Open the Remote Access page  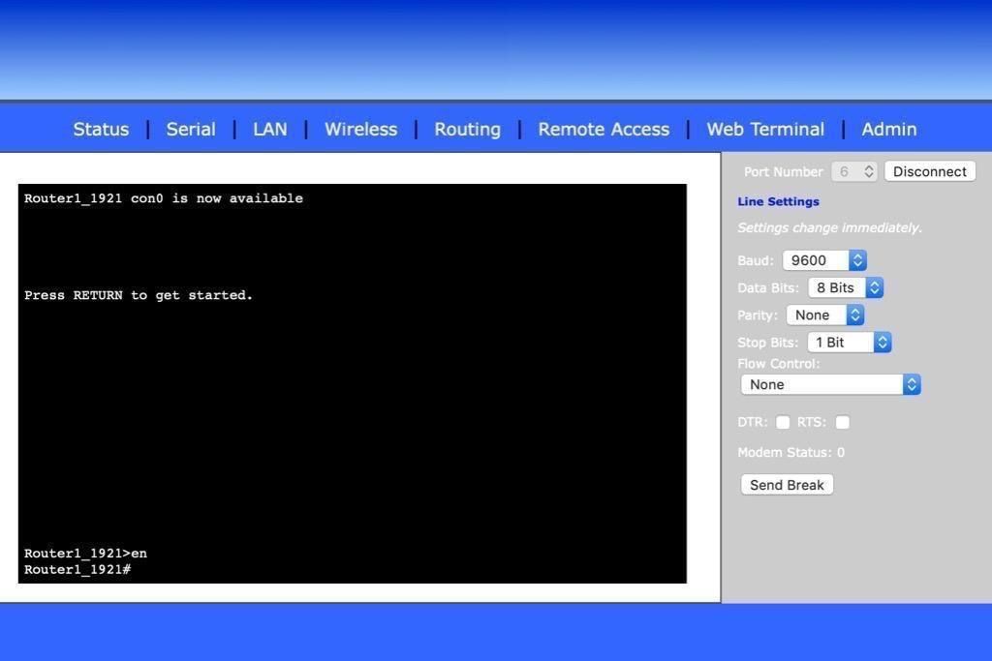pyautogui.click(x=603, y=129)
